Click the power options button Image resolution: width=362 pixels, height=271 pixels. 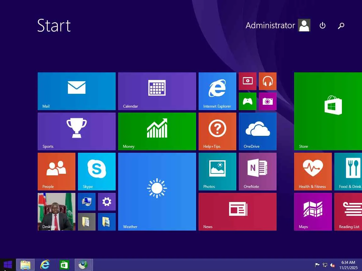[322, 25]
